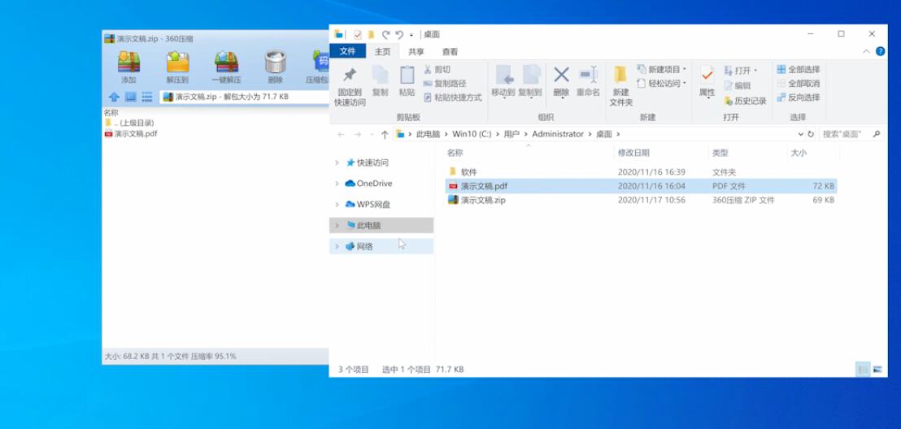
Task: Click the 重命名 icon in the ribbon
Action: coord(588,75)
